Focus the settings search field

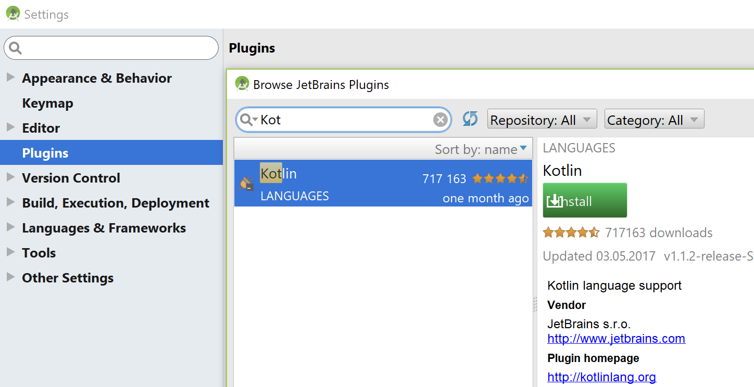[111, 48]
